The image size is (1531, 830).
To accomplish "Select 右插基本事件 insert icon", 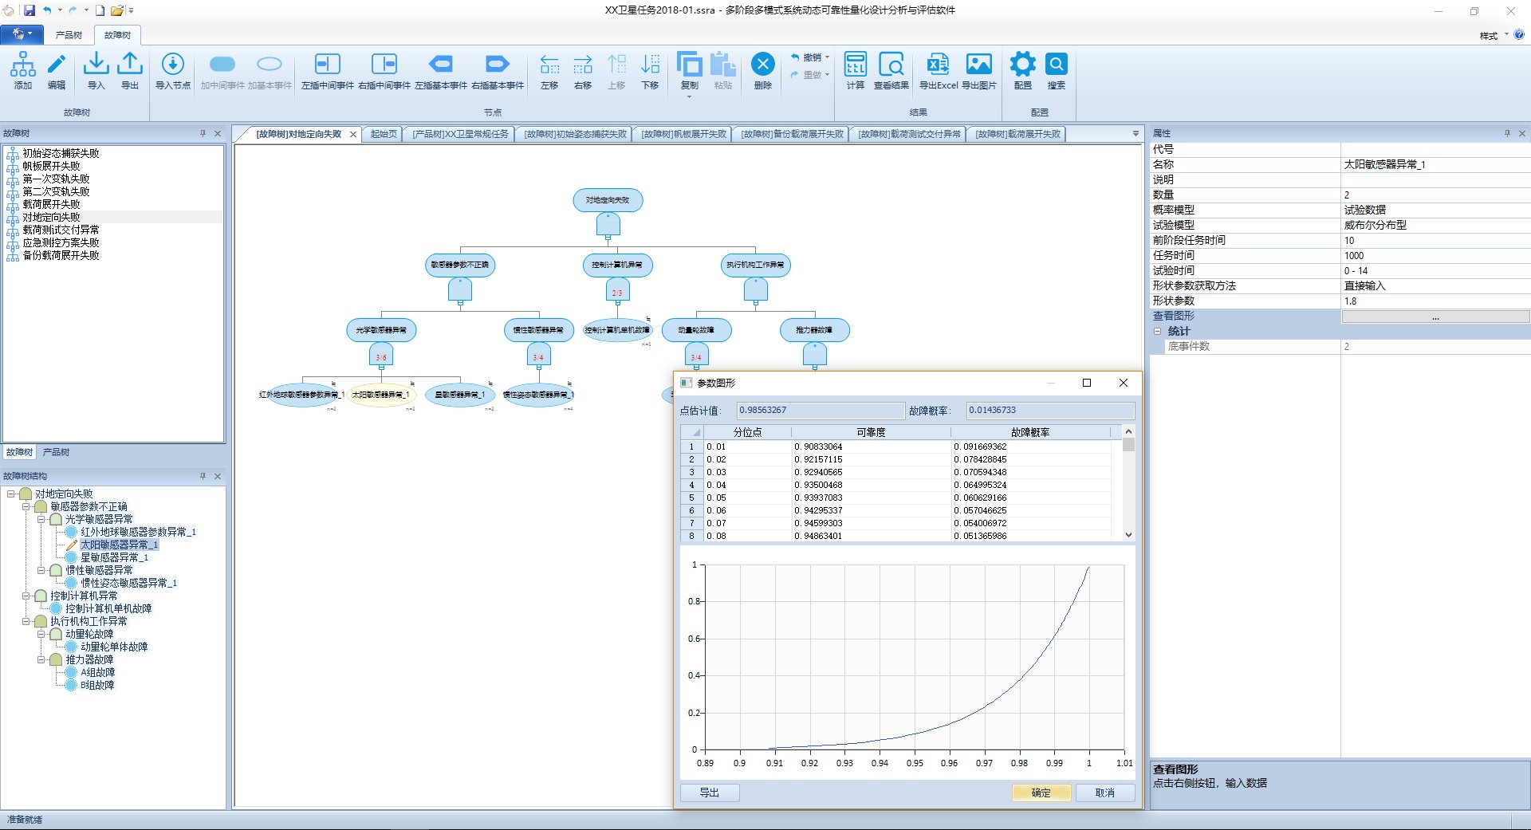I will [498, 70].
